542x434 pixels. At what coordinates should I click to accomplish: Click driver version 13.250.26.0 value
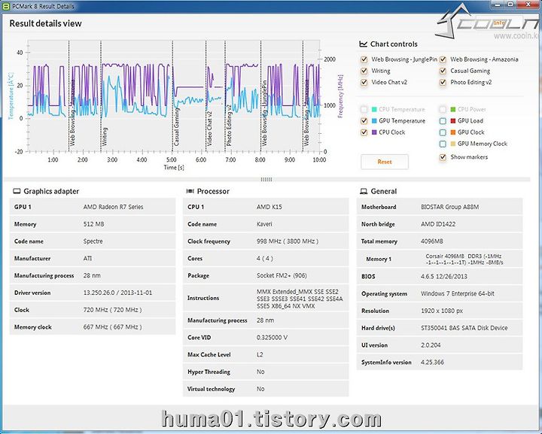[117, 293]
